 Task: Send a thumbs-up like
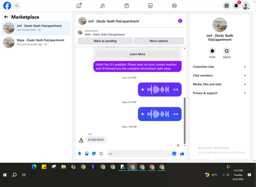(x=182, y=154)
